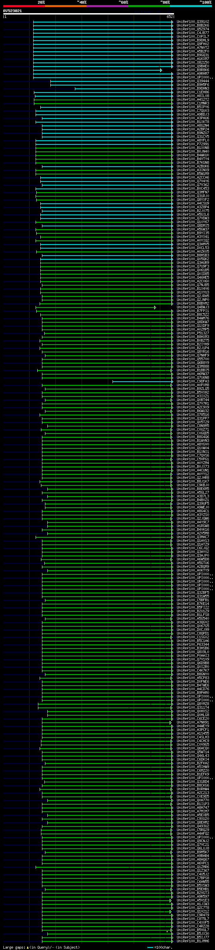Viewport: 215px width, 950px height.
Task: Select UniRef100_O78516 label
Action: click(193, 415)
